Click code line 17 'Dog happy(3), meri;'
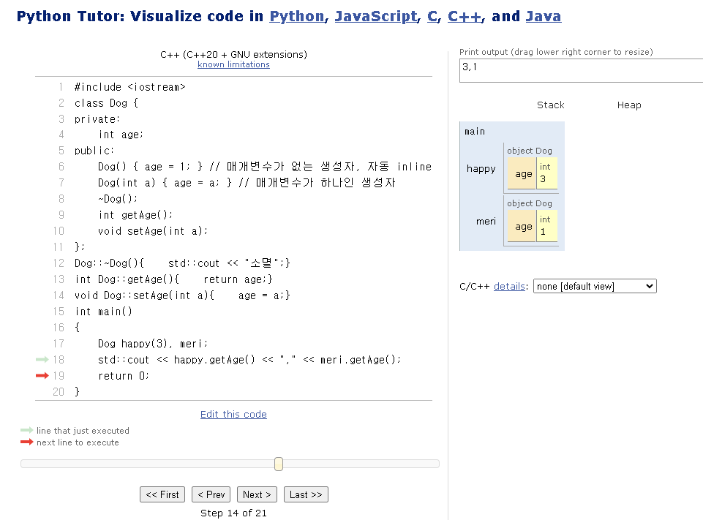Viewport: 703px width, 520px height. tap(153, 344)
